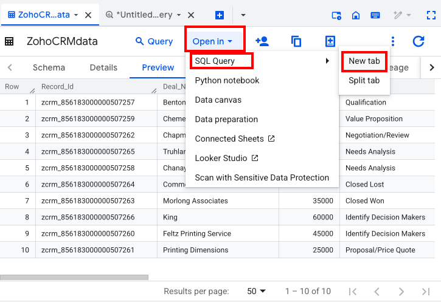
Task: Click the blue plus new query icon
Action: pyautogui.click(x=220, y=15)
